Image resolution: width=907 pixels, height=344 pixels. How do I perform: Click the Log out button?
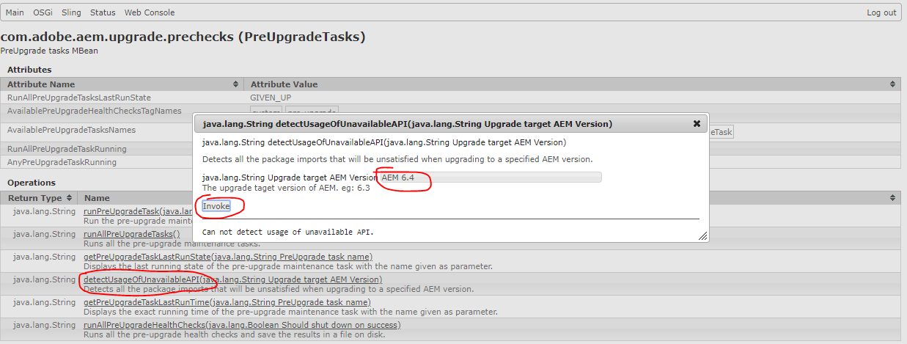click(x=881, y=12)
